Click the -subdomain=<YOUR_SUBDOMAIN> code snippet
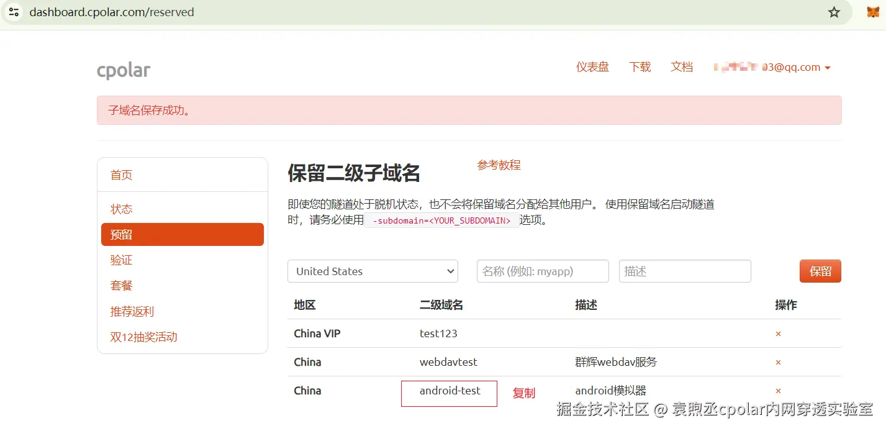Screen dimensions: 886x431 [441, 220]
